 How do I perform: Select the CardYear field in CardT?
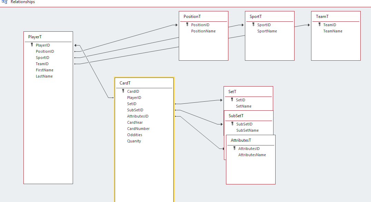click(135, 122)
